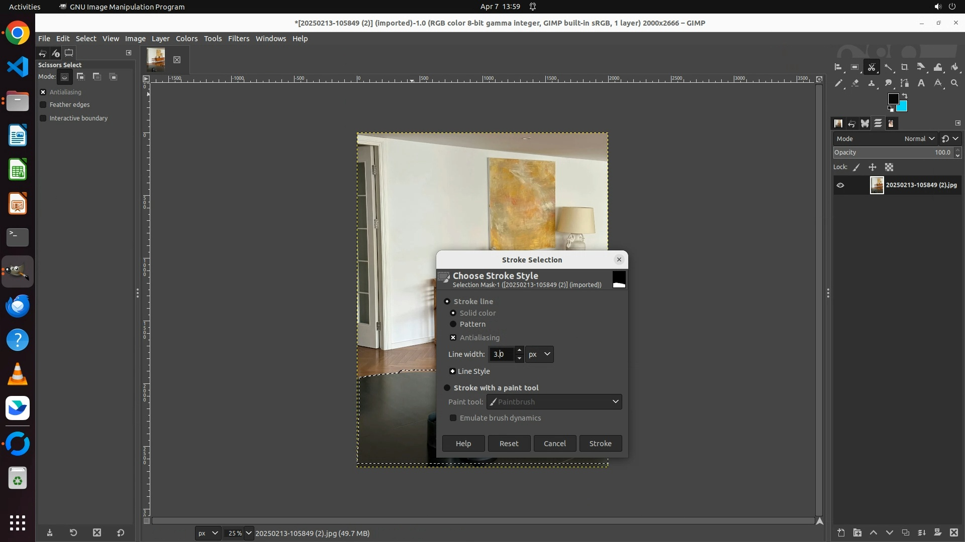Click the Reset button in dialog
The height and width of the screenshot is (542, 965).
(509, 444)
